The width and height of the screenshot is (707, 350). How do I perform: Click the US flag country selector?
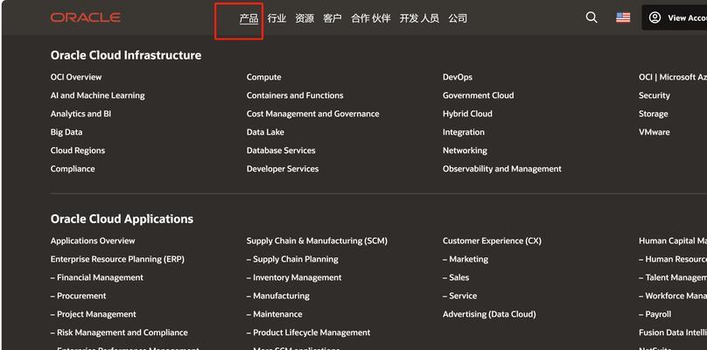[623, 17]
